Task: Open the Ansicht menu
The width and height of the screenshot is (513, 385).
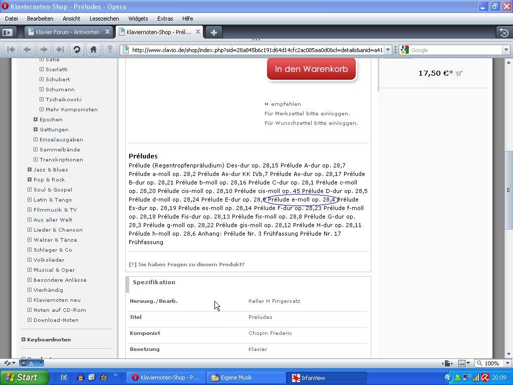Action: (71, 19)
